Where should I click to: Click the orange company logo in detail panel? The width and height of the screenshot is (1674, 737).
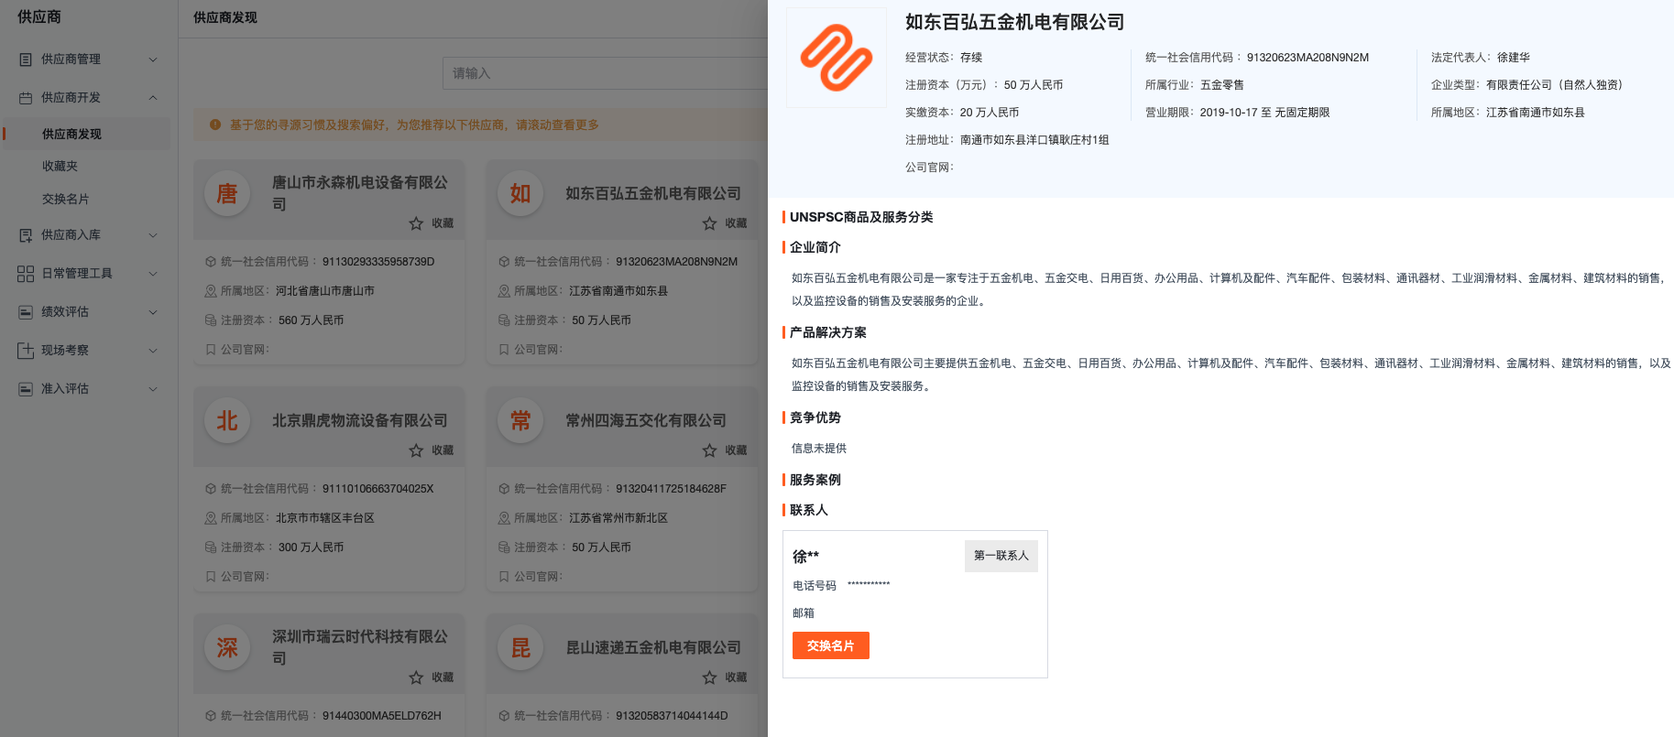(837, 58)
